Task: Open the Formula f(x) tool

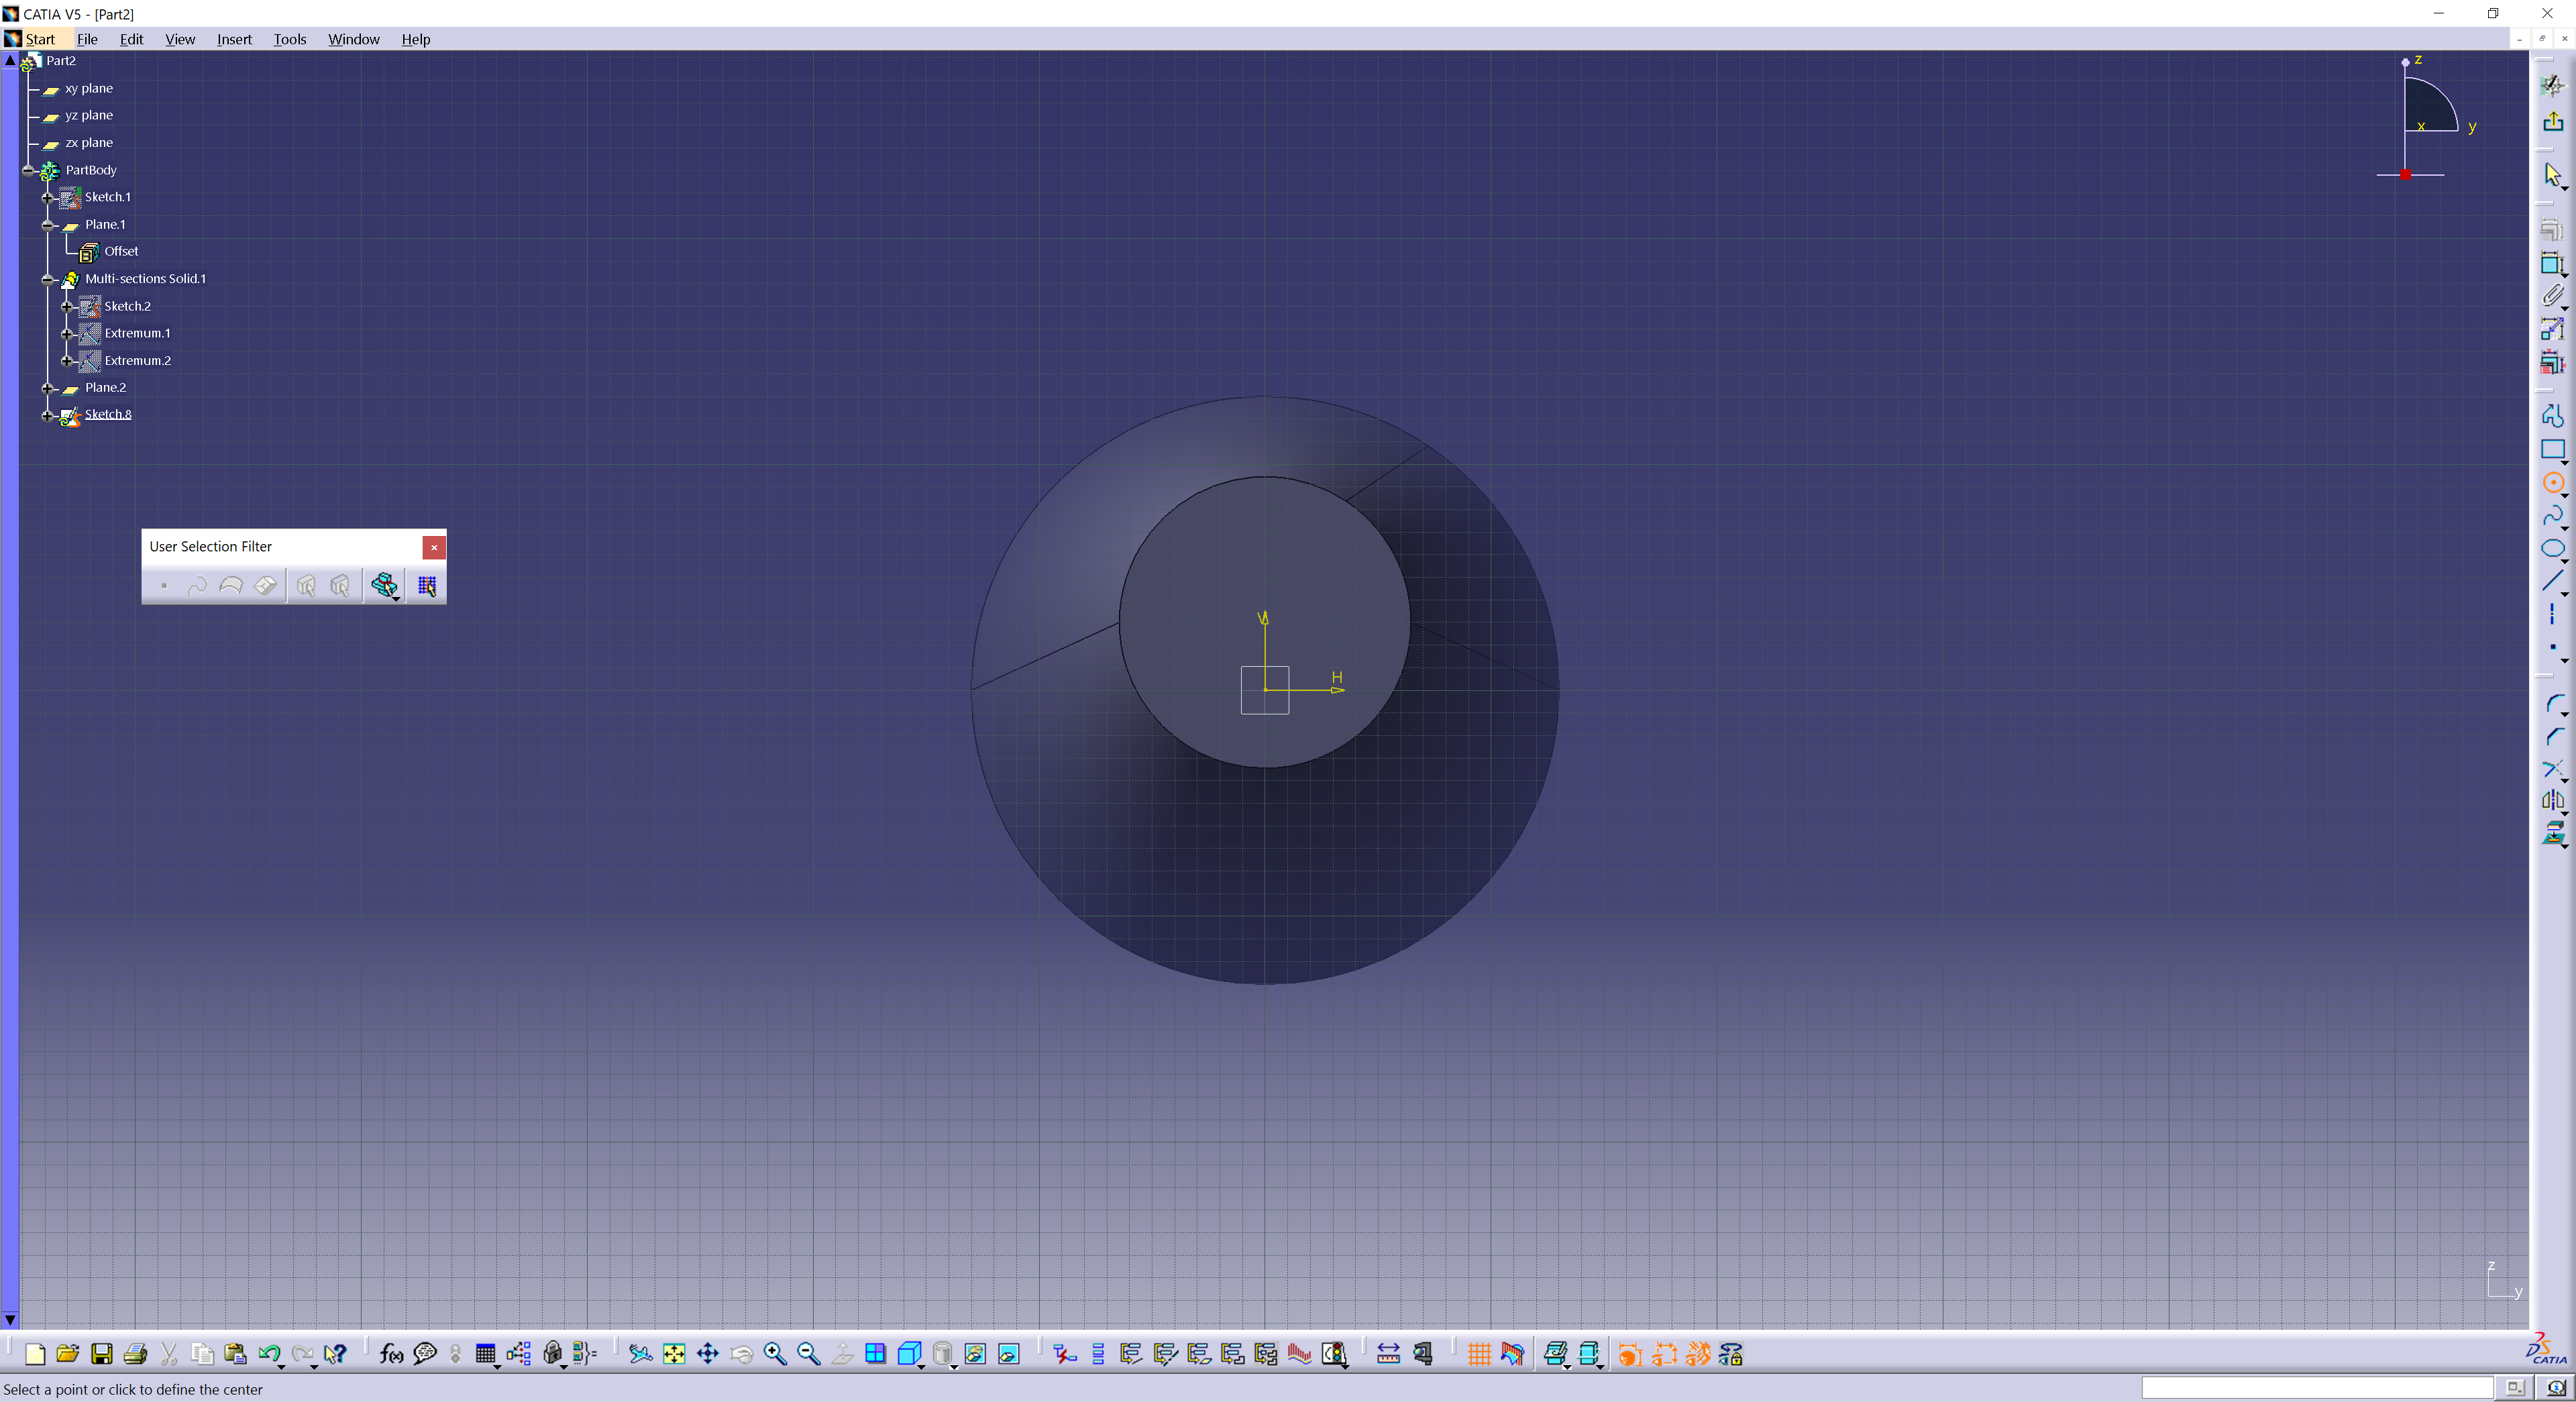Action: pyautogui.click(x=391, y=1354)
